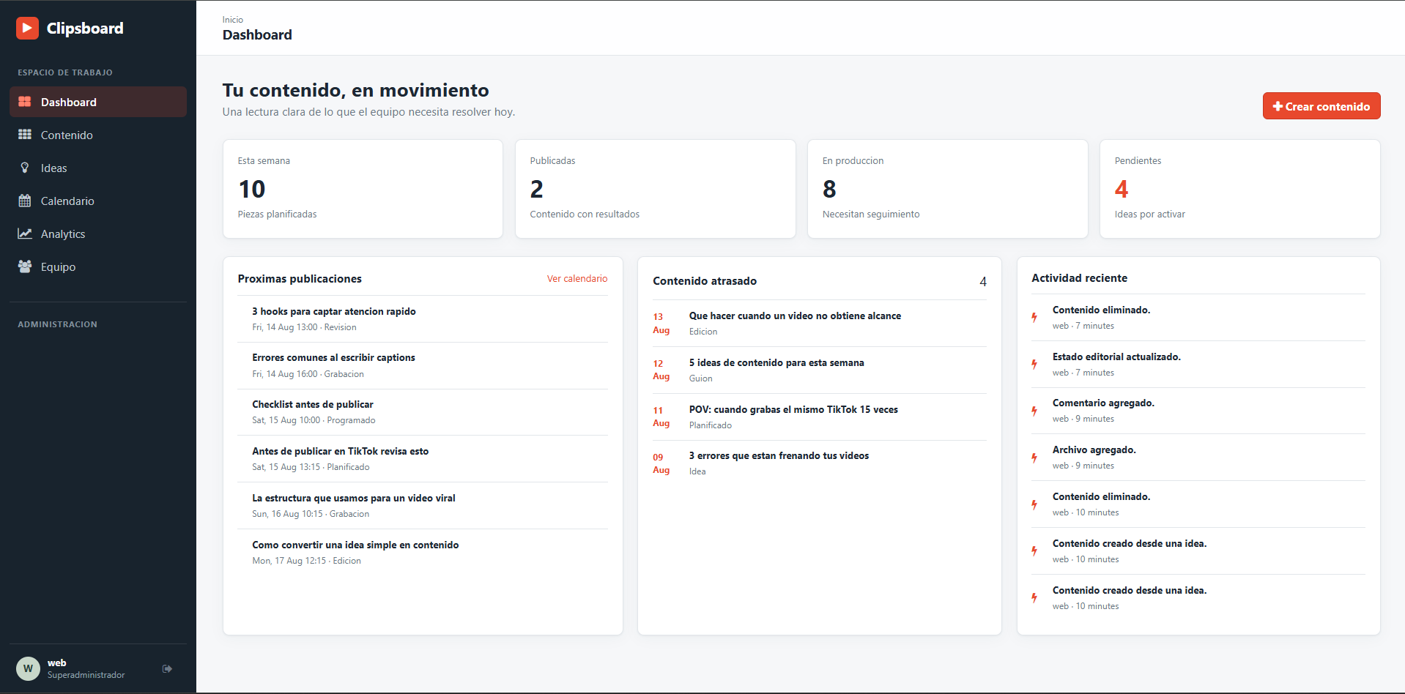Click the En produccion stat card
The image size is (1405, 694).
947,189
